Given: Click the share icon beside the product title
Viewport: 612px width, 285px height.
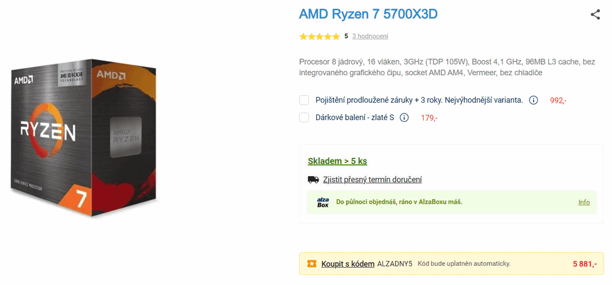Looking at the screenshot, I should (x=595, y=15).
